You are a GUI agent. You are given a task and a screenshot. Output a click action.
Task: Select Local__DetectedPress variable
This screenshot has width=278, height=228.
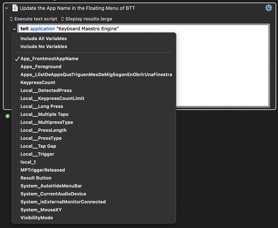click(x=94, y=90)
